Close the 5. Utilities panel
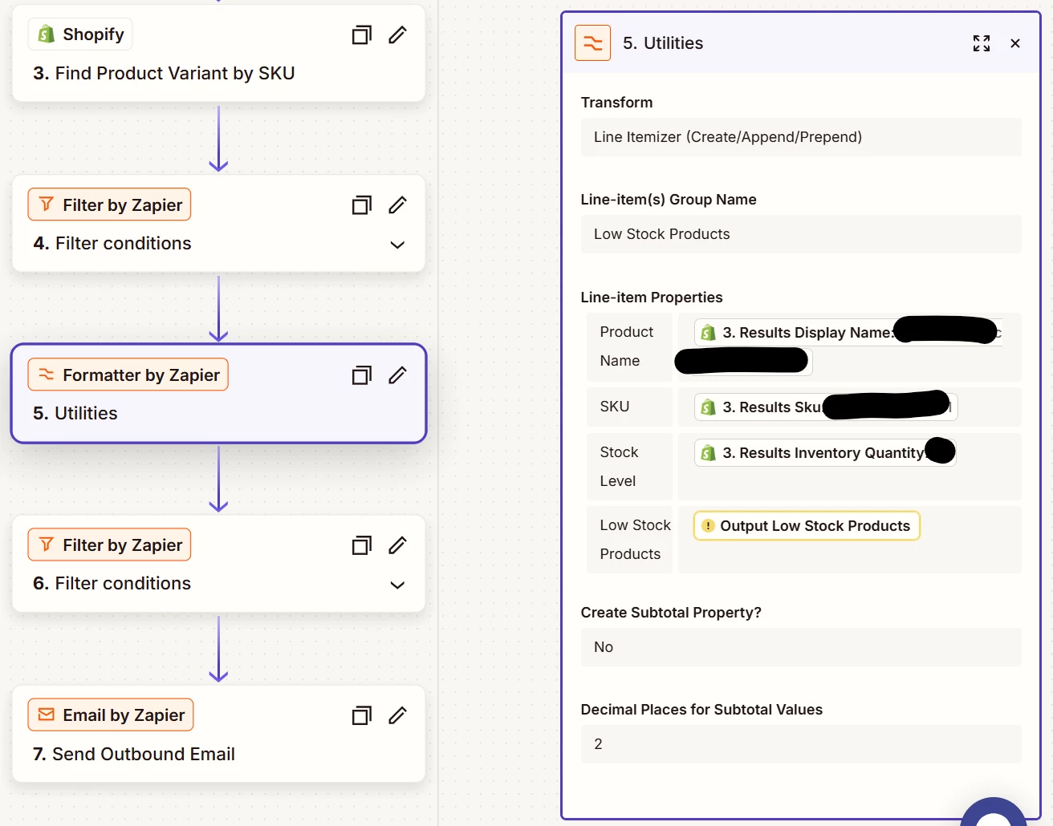This screenshot has width=1053, height=826. [x=1015, y=43]
